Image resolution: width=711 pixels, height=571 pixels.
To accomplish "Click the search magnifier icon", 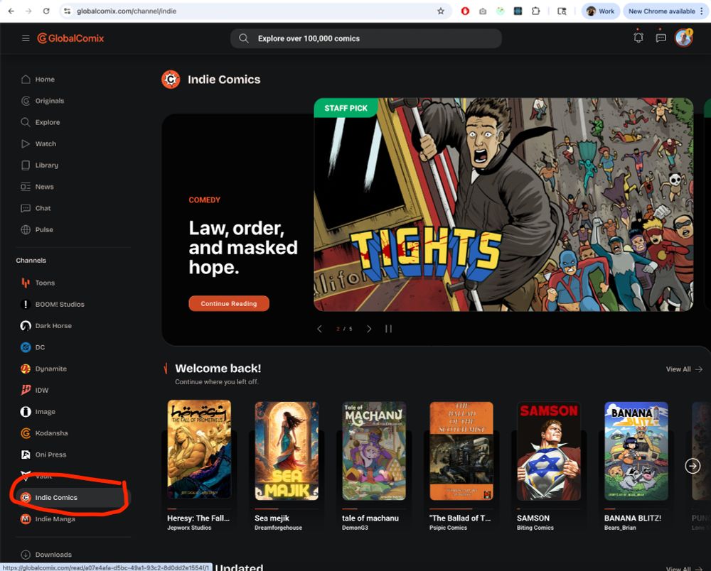I will pyautogui.click(x=243, y=38).
